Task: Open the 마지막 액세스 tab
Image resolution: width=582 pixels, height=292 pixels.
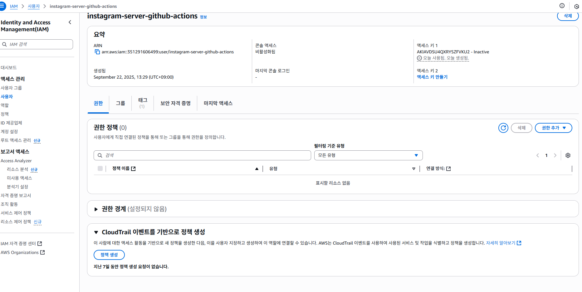Action: pos(218,103)
